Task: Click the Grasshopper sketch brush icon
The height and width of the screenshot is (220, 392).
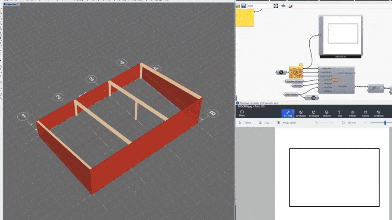Action: pos(291,6)
